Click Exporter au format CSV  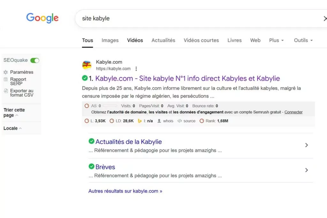22,93
